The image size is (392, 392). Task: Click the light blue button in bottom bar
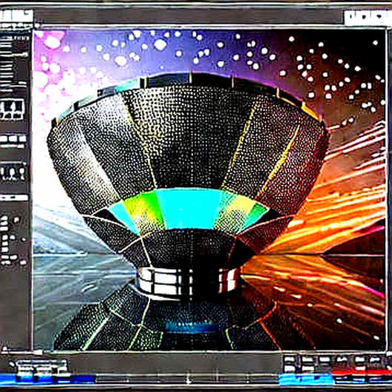tap(306, 379)
